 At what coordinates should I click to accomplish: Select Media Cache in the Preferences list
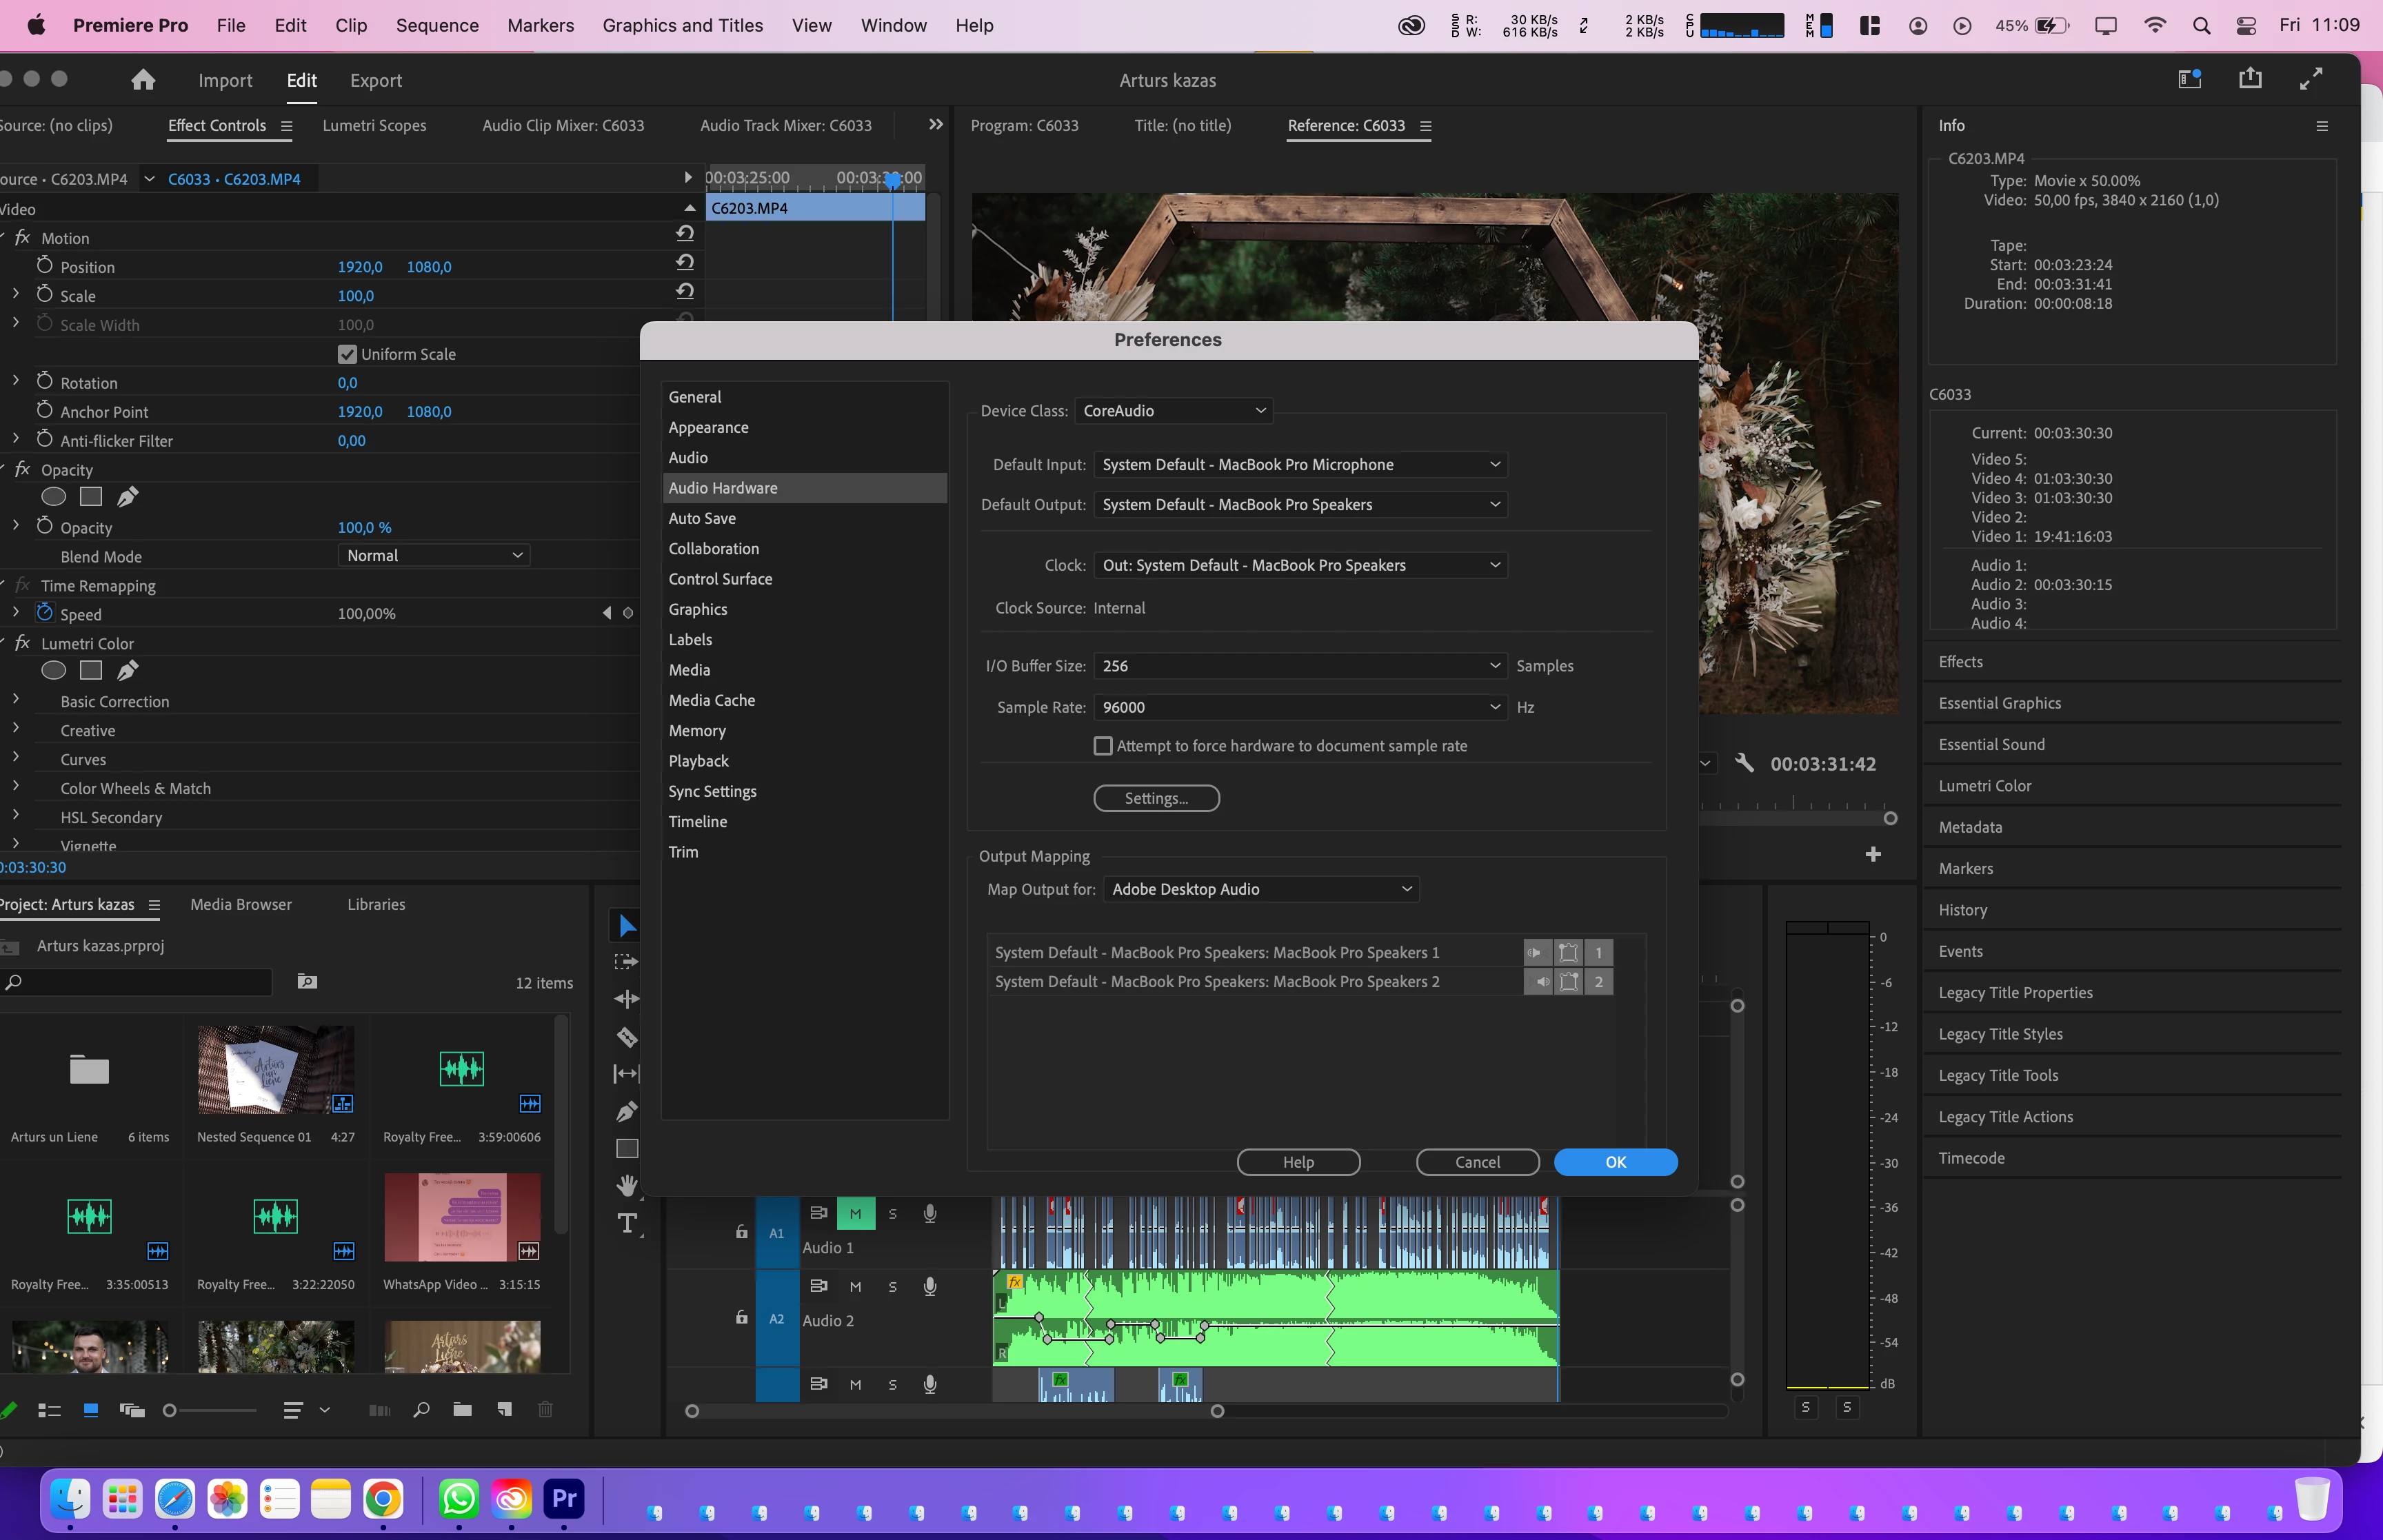(x=711, y=700)
